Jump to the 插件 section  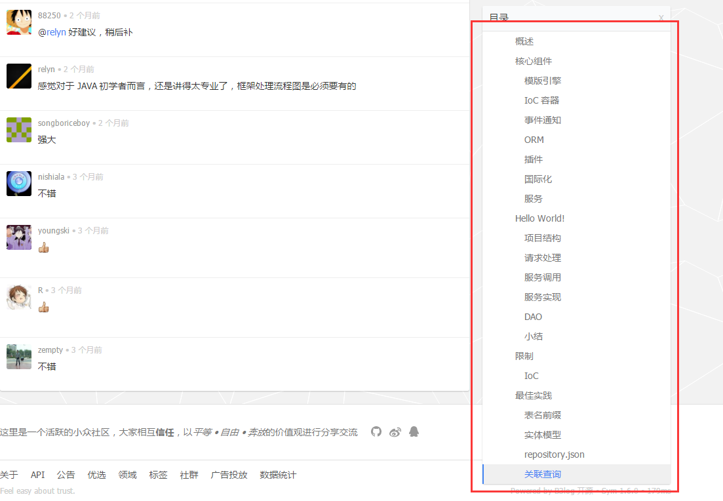[x=534, y=159]
